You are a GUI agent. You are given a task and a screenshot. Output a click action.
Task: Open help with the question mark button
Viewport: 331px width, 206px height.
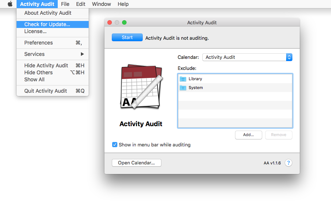point(288,163)
